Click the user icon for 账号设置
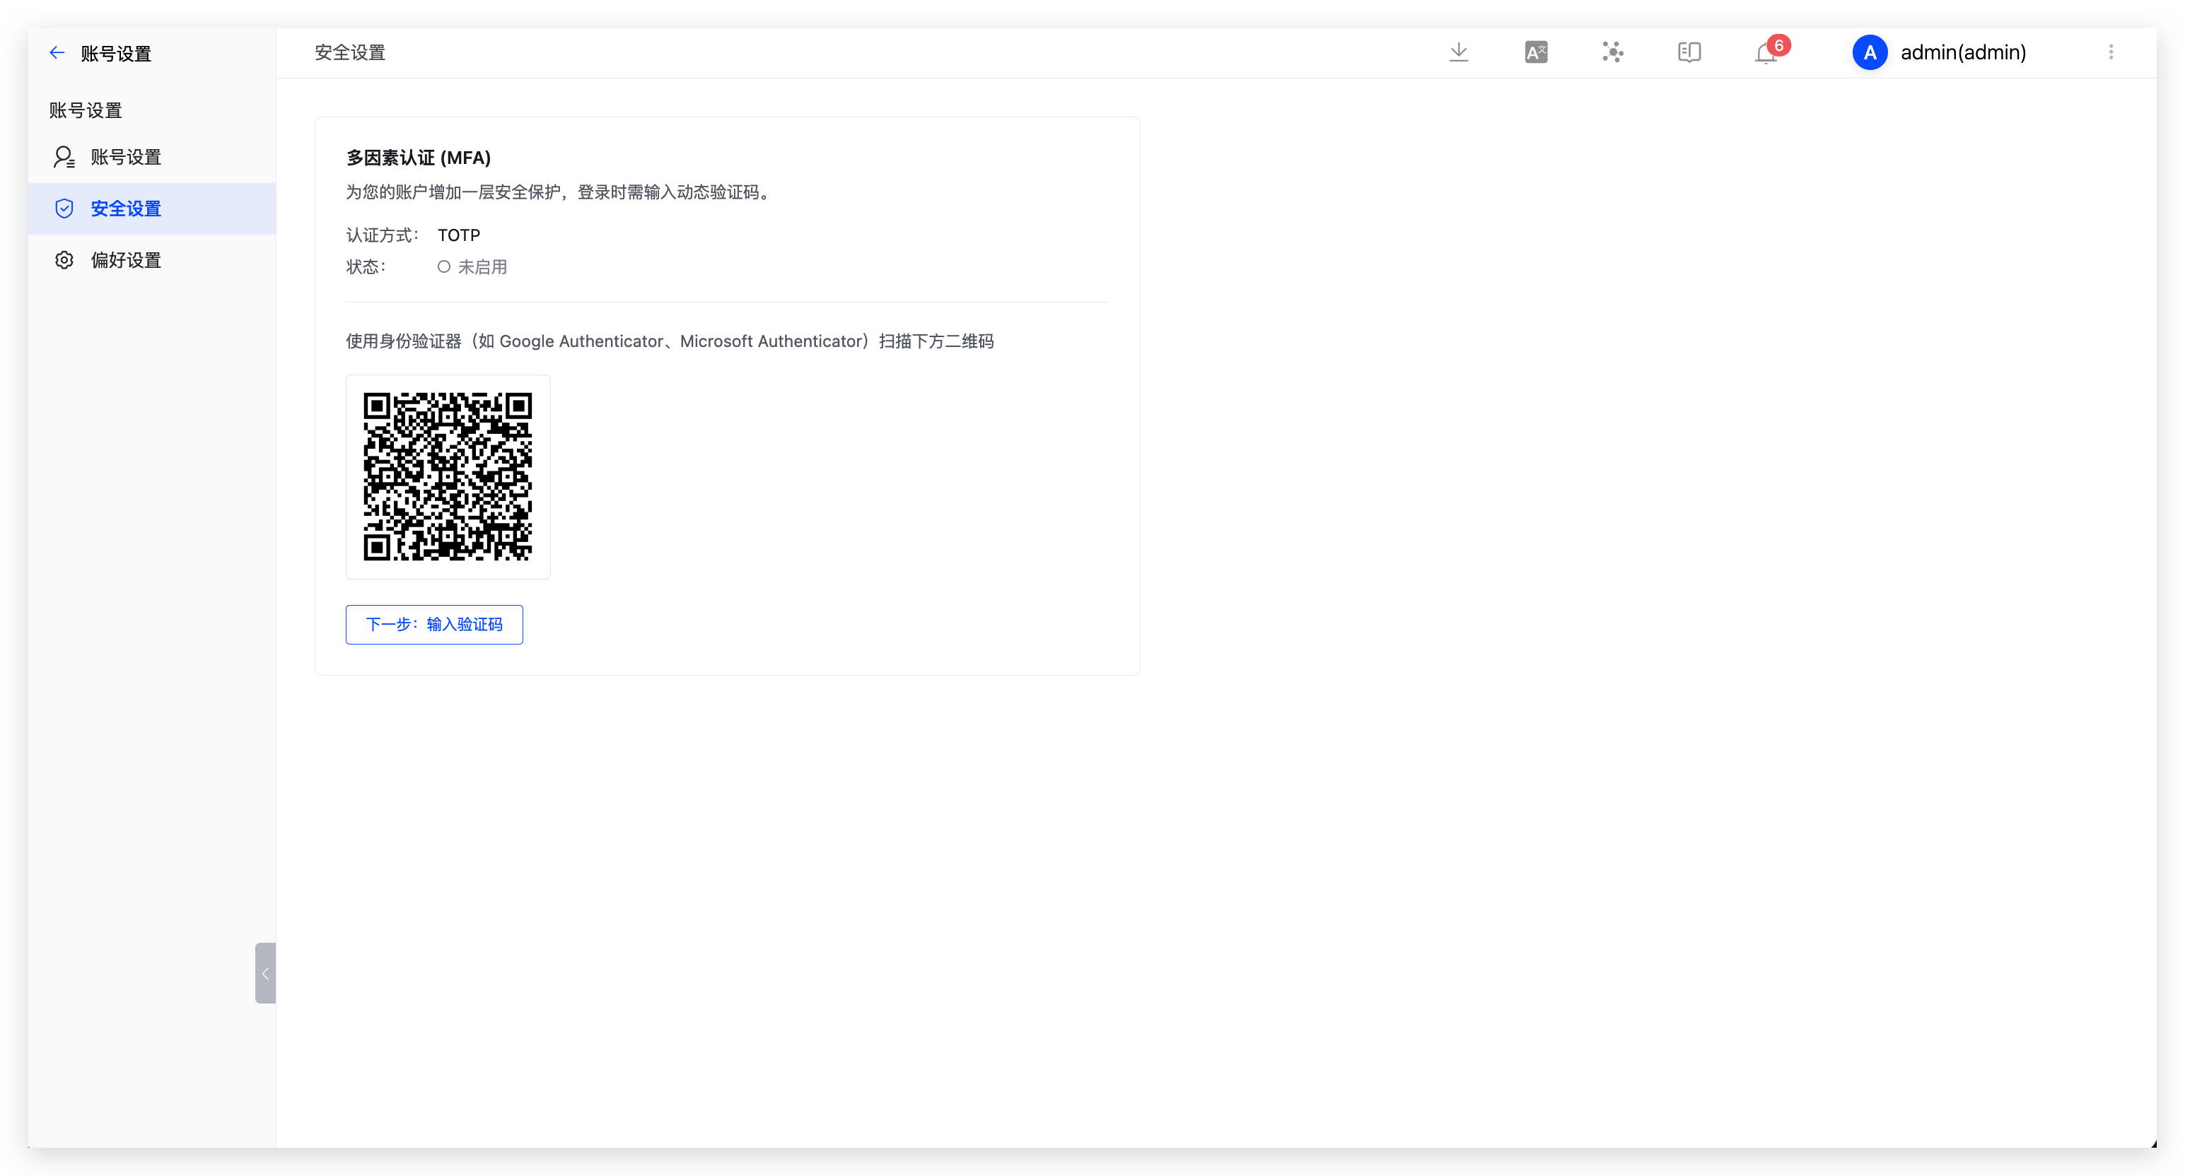 [64, 157]
